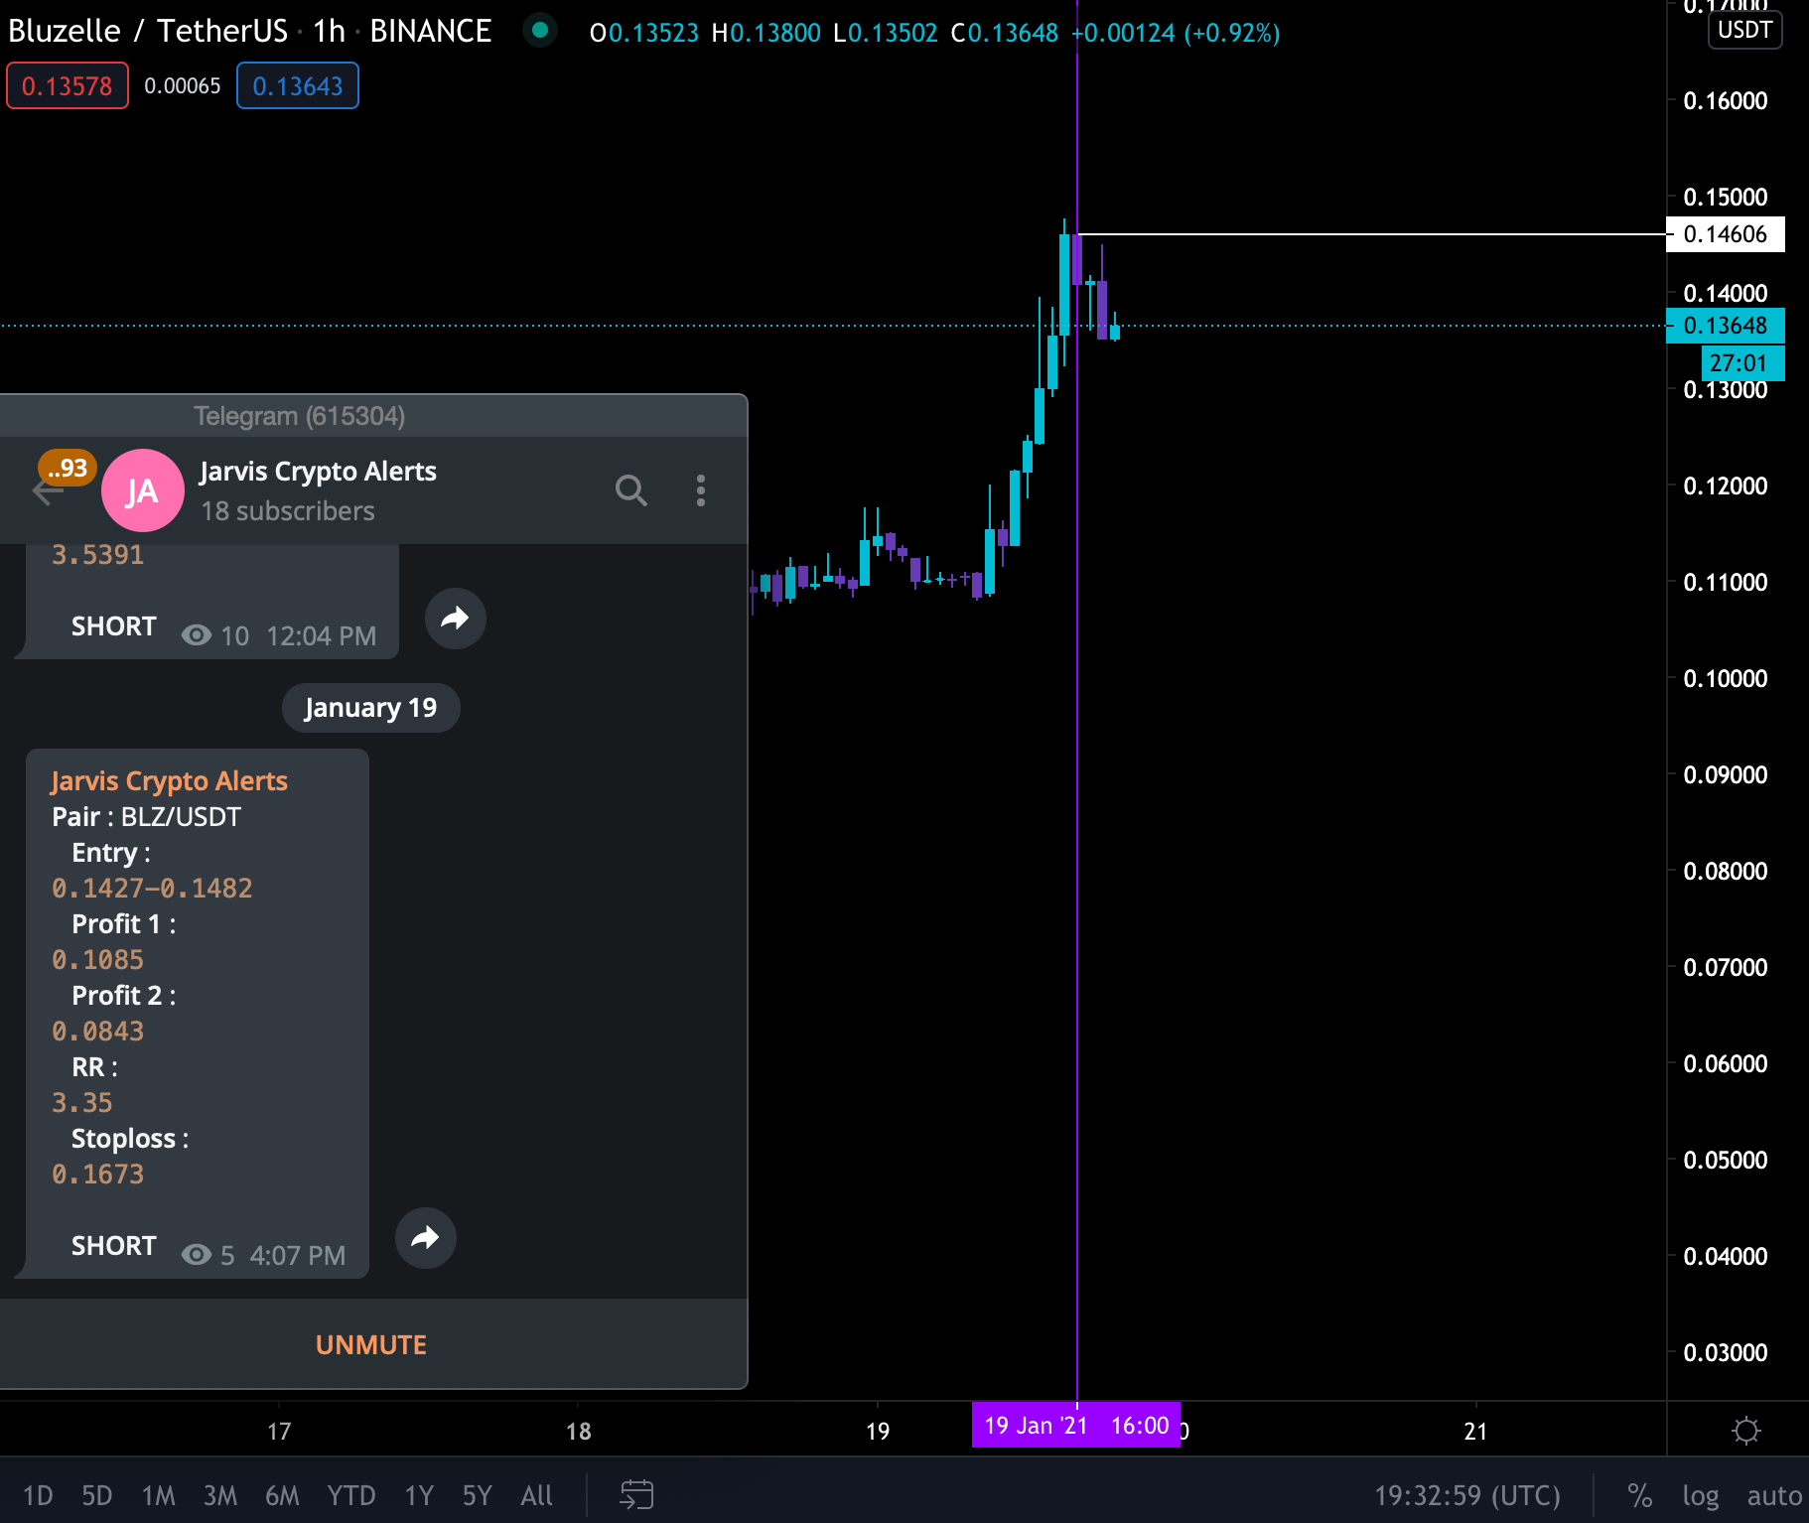Image resolution: width=1809 pixels, height=1523 pixels.
Task: Click the 18 subscribers text
Action: pyautogui.click(x=288, y=510)
